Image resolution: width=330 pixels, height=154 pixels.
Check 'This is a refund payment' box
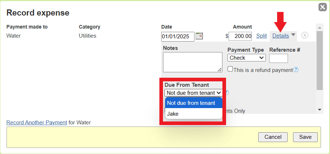pyautogui.click(x=230, y=69)
